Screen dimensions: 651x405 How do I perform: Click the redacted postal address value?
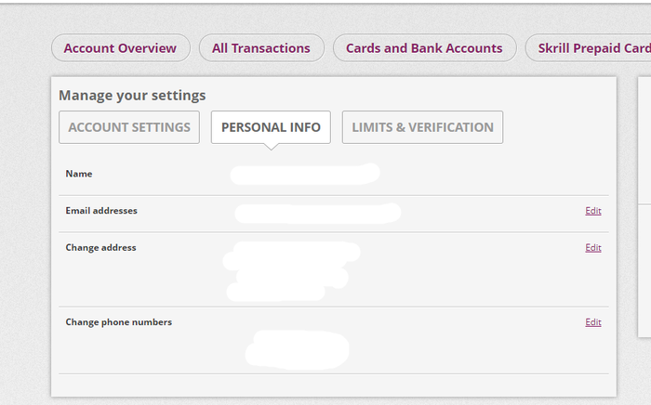pos(290,270)
